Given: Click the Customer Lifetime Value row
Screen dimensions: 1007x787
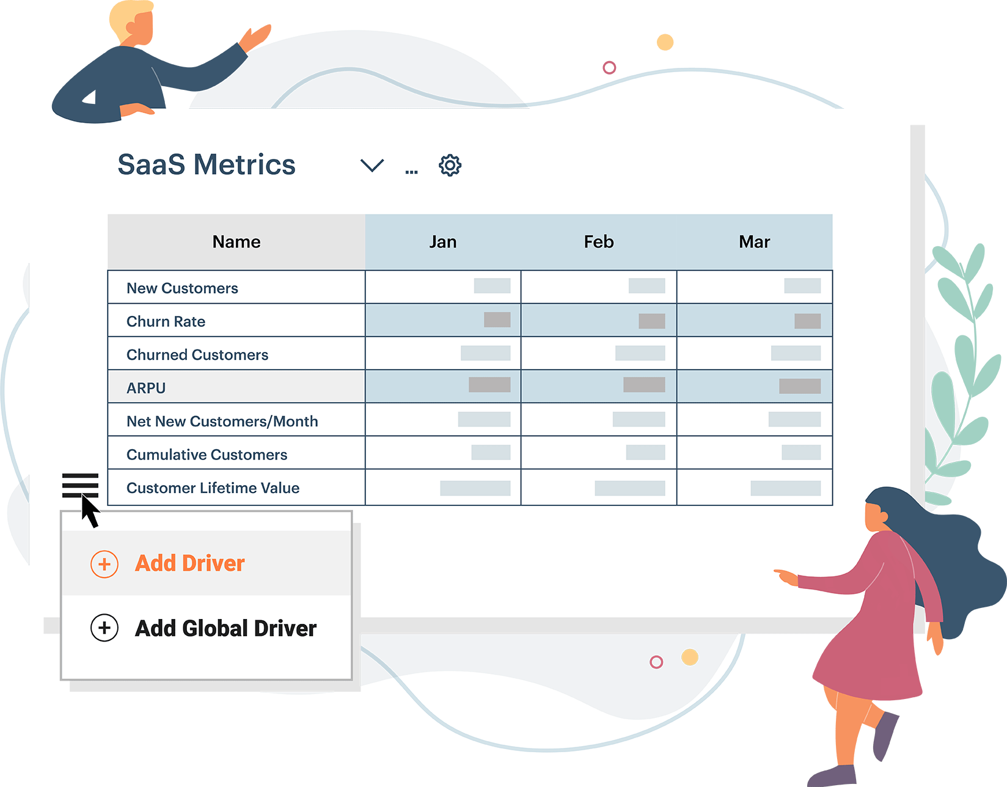Looking at the screenshot, I should coord(213,488).
